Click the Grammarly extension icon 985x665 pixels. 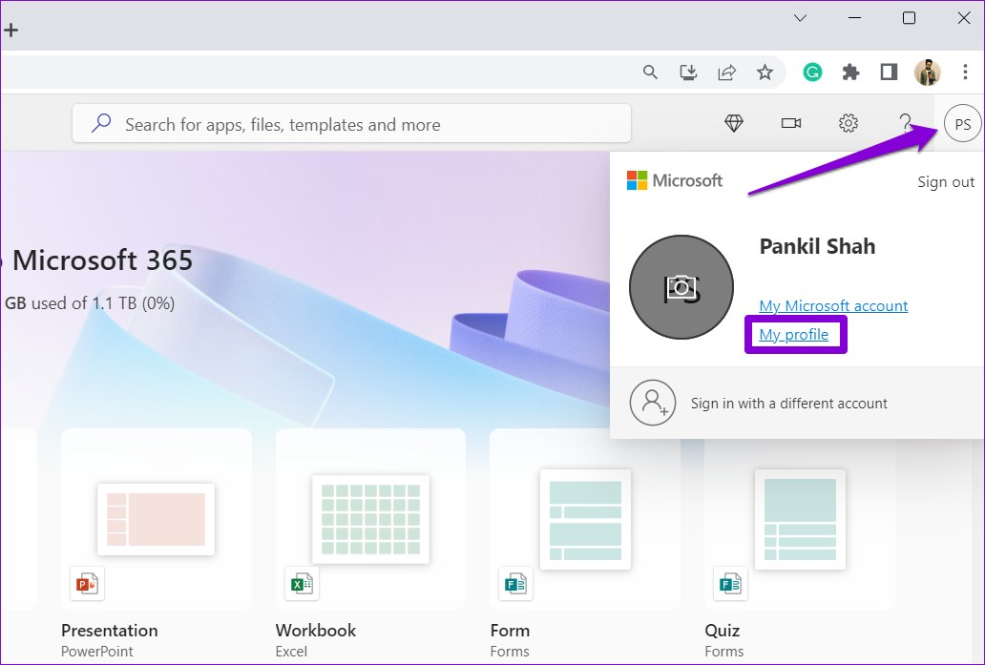(x=812, y=72)
